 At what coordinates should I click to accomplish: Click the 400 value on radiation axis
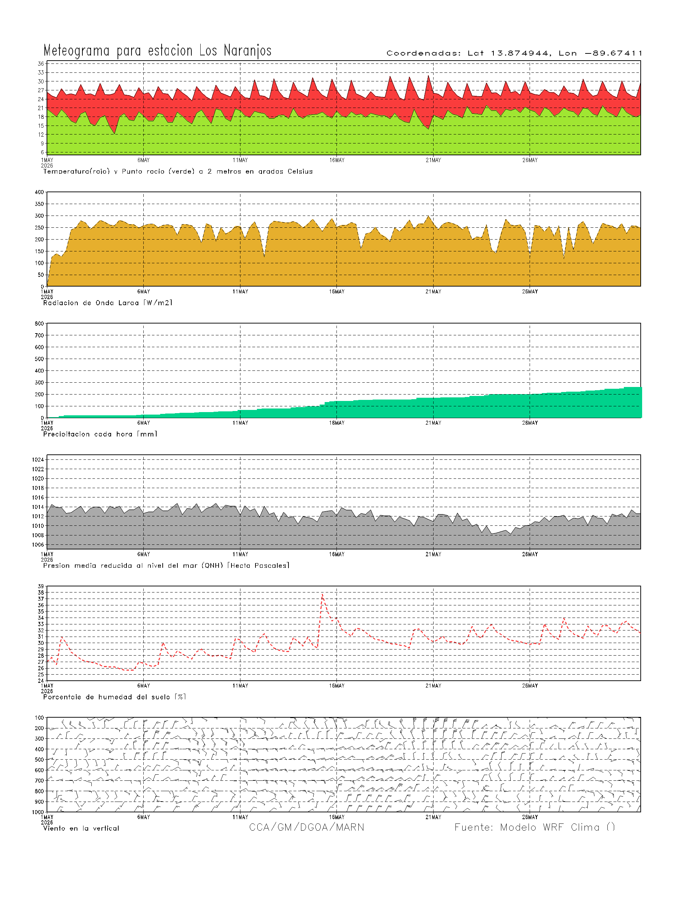(x=39, y=192)
